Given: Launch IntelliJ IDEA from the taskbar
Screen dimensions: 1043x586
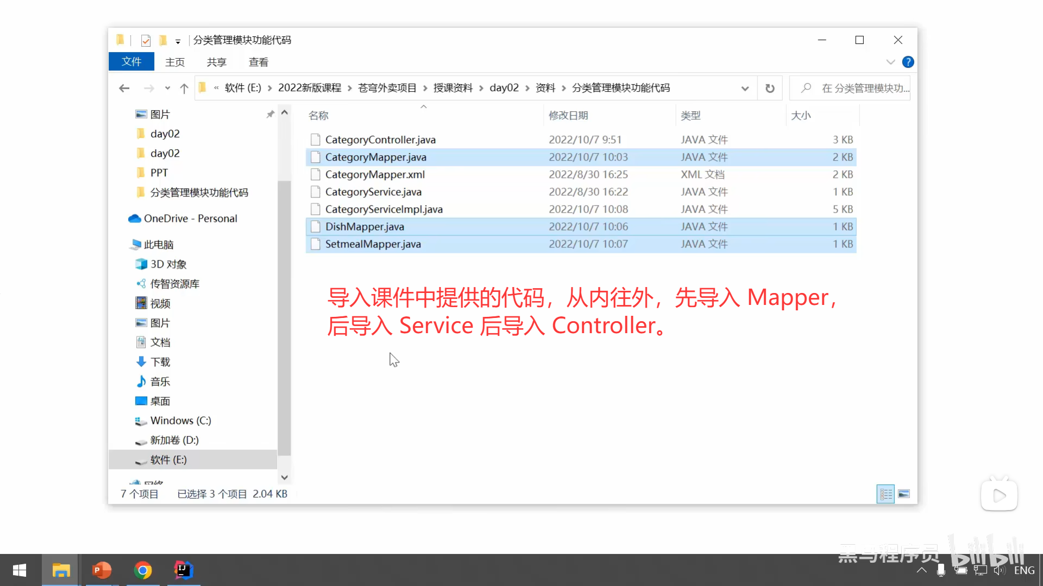Looking at the screenshot, I should pyautogui.click(x=183, y=570).
